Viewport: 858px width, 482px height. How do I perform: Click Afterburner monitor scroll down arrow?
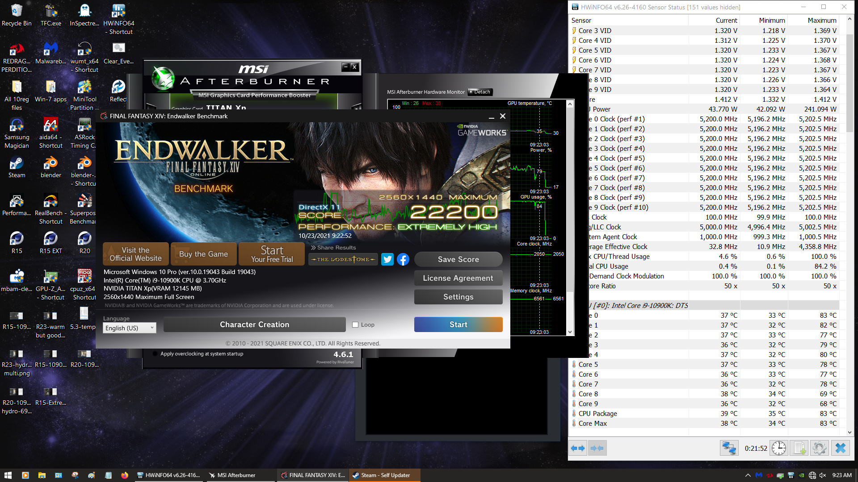[570, 332]
